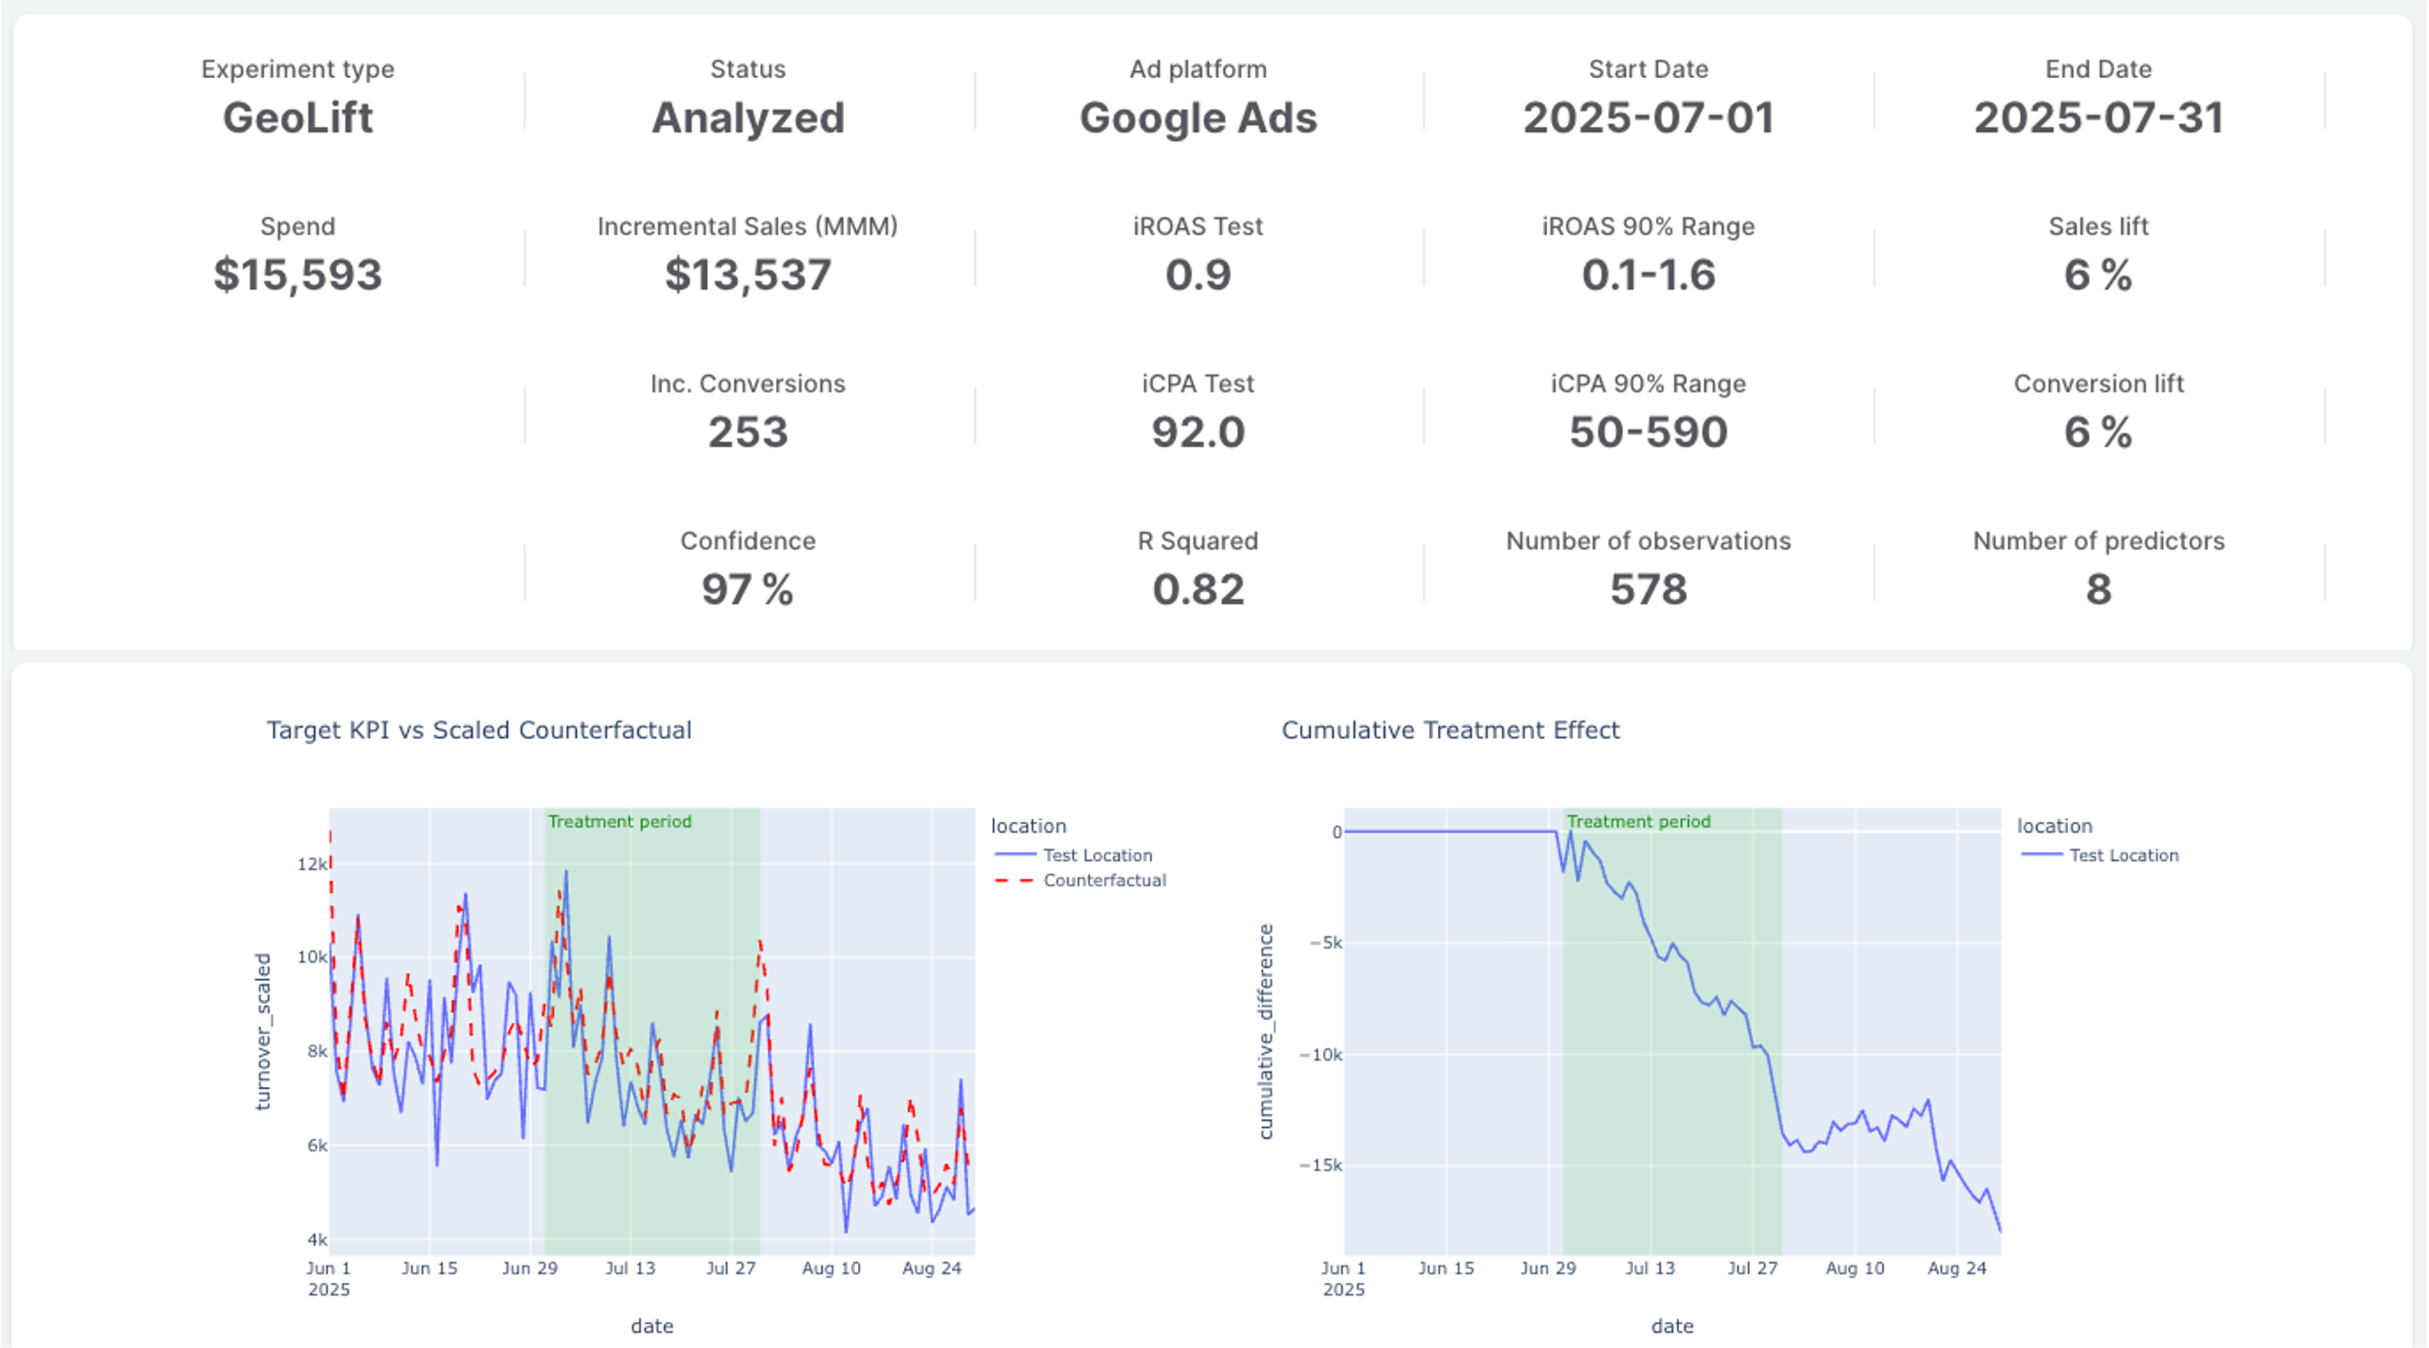2429x1348 pixels.
Task: Select the Incremental Sales (MMM) value $13,537
Action: (x=748, y=275)
